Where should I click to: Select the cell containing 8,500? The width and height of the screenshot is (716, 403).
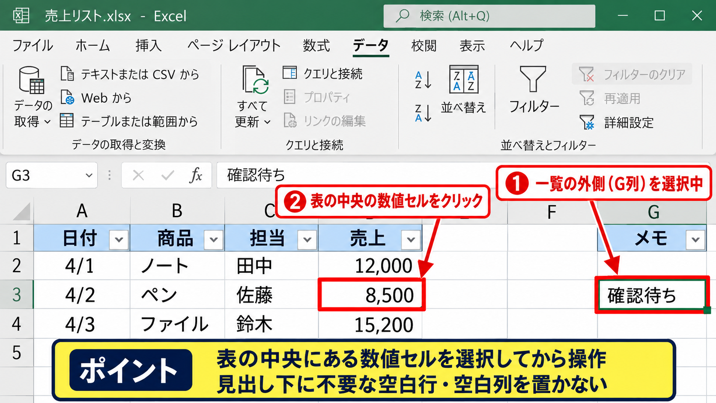click(371, 295)
